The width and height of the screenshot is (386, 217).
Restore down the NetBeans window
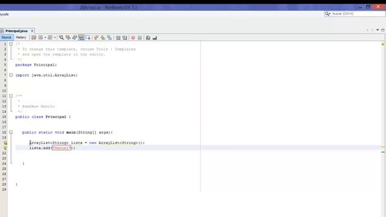click(x=368, y=7)
